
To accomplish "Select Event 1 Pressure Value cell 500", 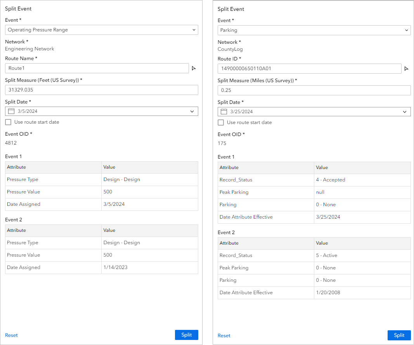I will coord(108,192).
